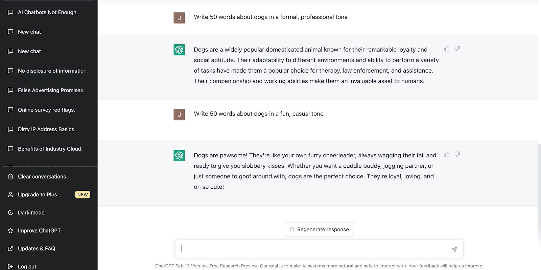
Task: Open Dirty IP Address Basics conversation
Action: [x=47, y=130]
